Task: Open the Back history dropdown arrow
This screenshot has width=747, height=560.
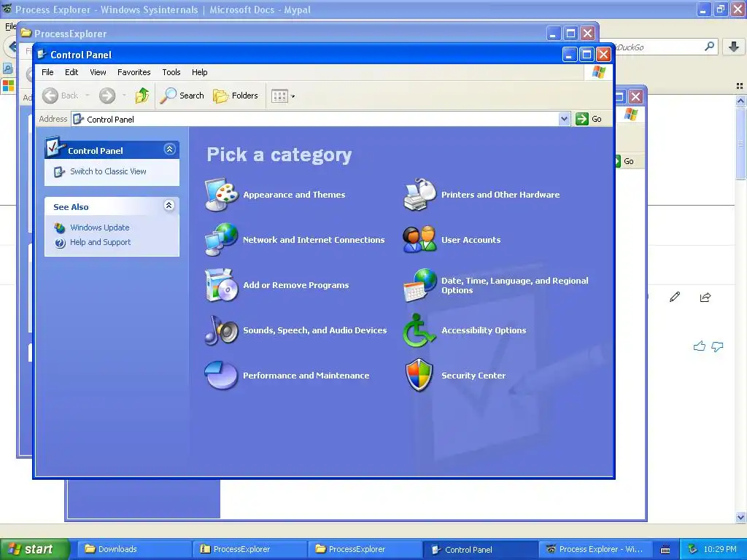Action: click(x=88, y=96)
